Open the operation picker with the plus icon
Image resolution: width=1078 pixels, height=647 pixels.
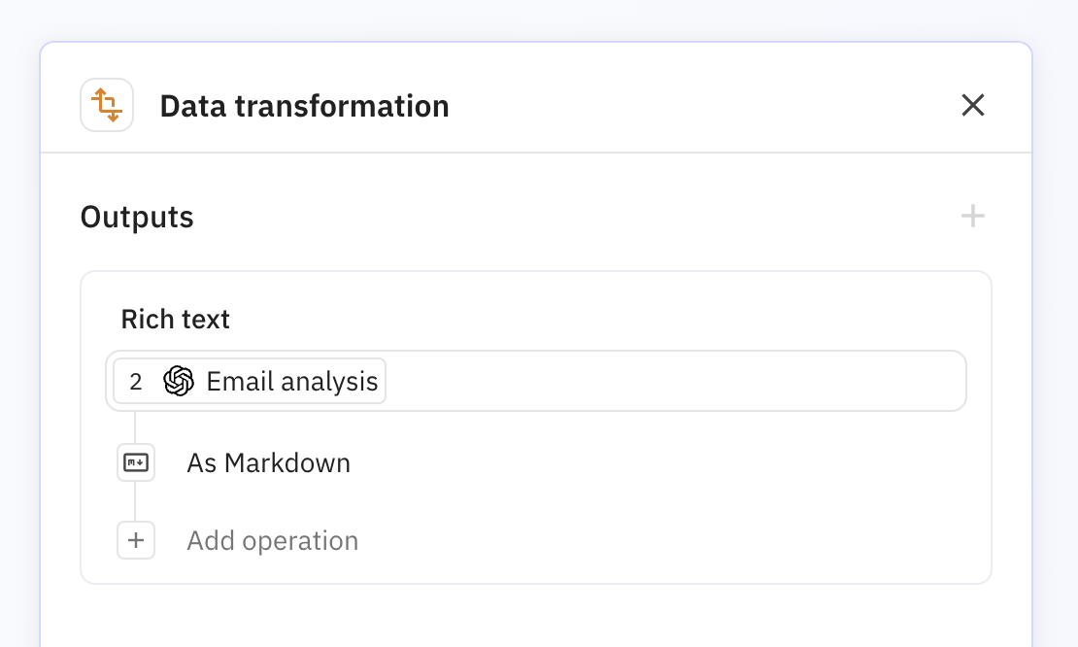pos(136,540)
